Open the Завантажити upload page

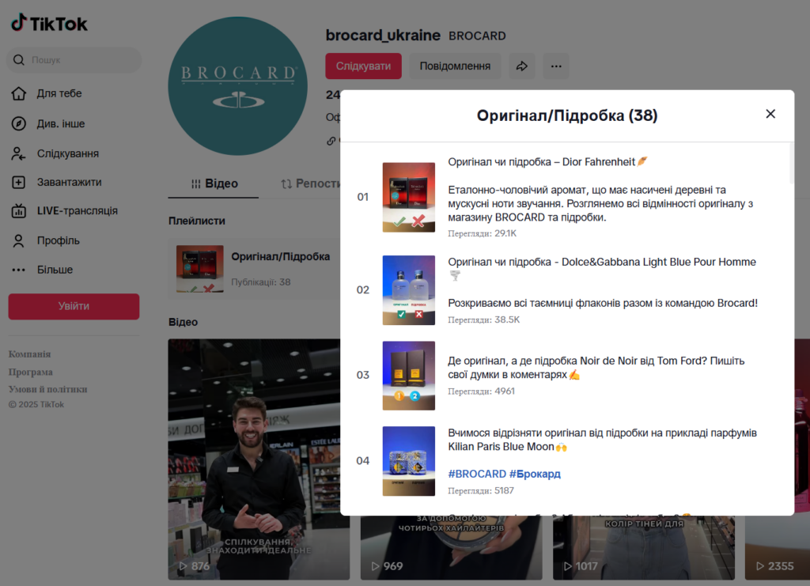click(70, 182)
